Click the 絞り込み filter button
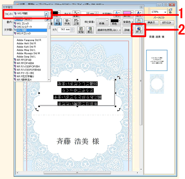185x179 pixels. click(167, 23)
